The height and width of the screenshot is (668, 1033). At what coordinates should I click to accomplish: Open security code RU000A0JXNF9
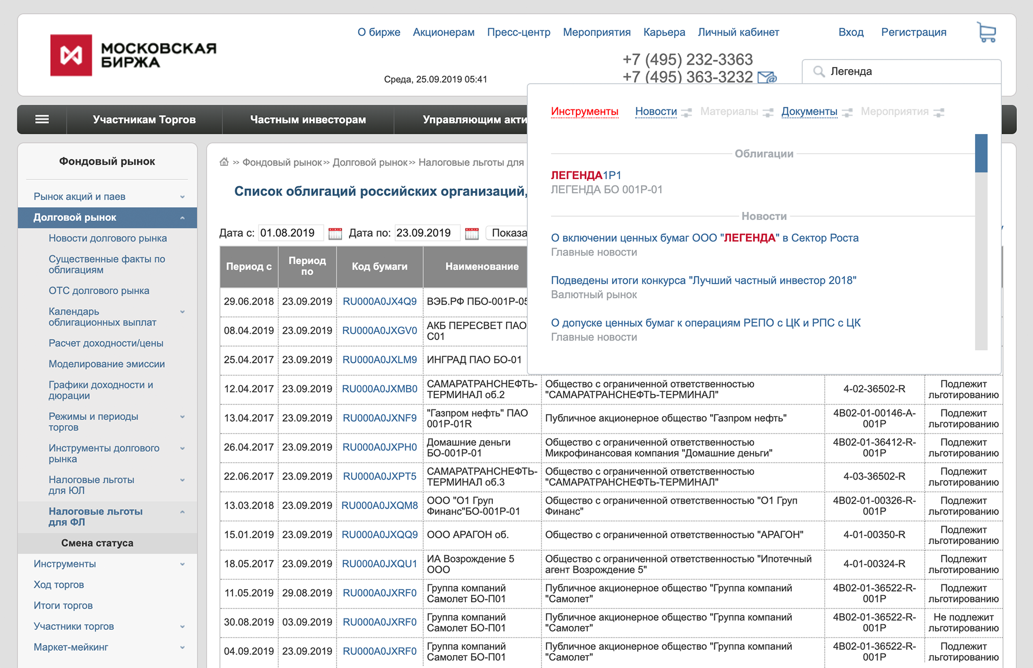[x=380, y=418]
